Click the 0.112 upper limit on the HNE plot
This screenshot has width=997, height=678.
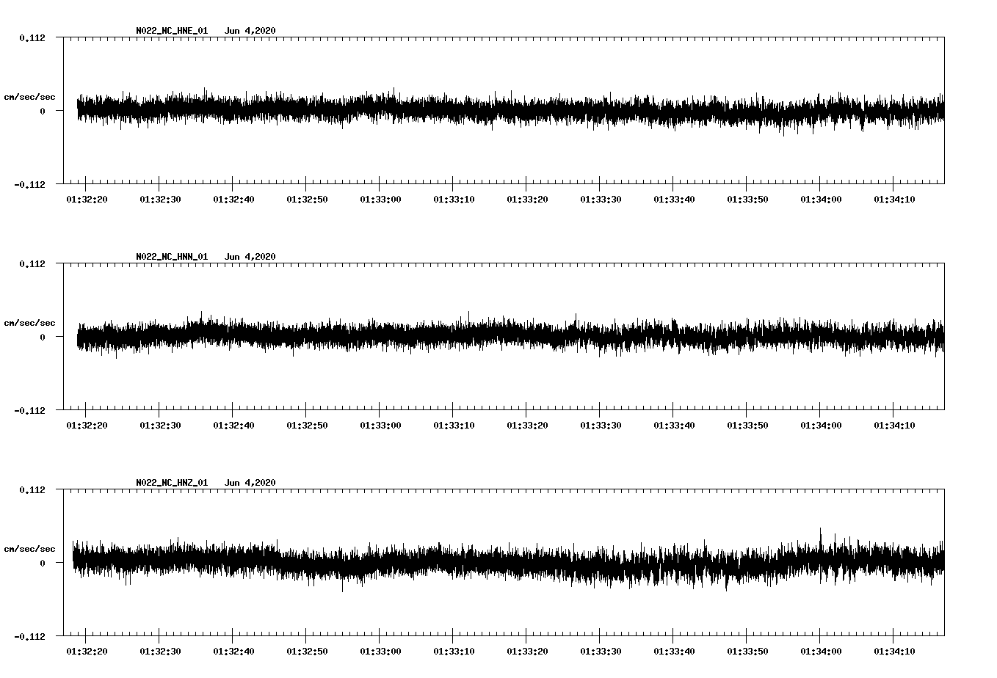pos(32,38)
